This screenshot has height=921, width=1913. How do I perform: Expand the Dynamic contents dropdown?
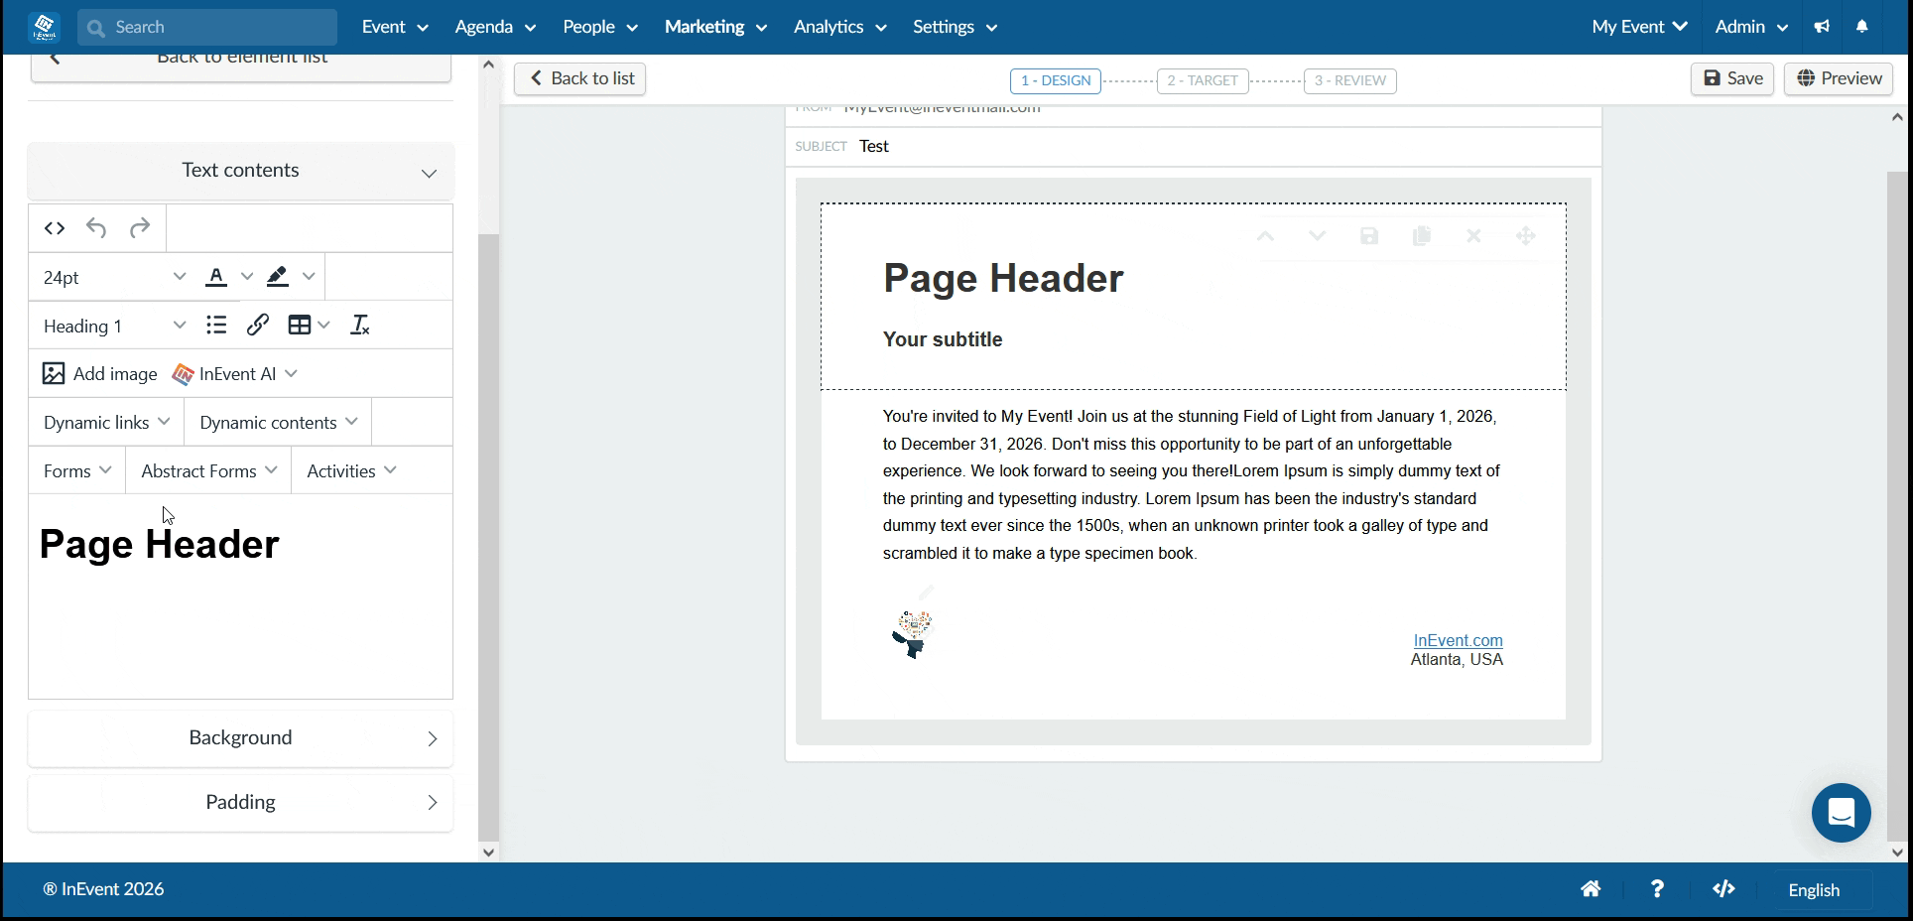pos(278,422)
